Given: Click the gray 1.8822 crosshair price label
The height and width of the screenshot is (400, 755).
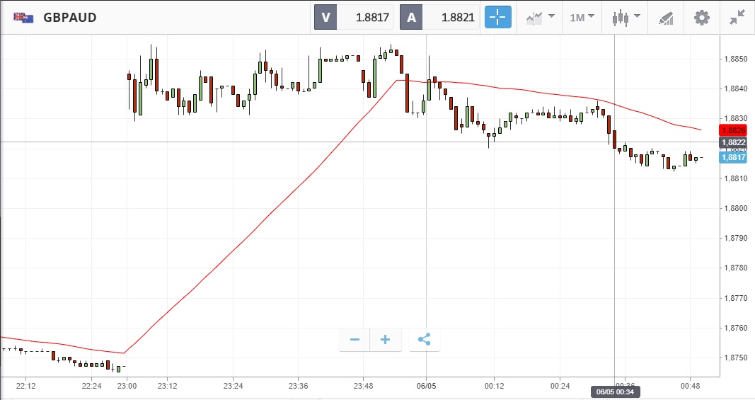Looking at the screenshot, I should 733,142.
